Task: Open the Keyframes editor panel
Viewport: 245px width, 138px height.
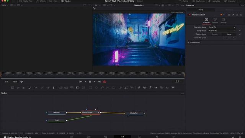Action: pos(199,1)
